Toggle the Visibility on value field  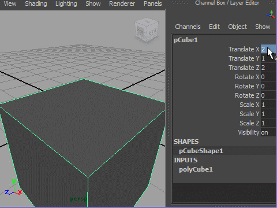click(268, 132)
